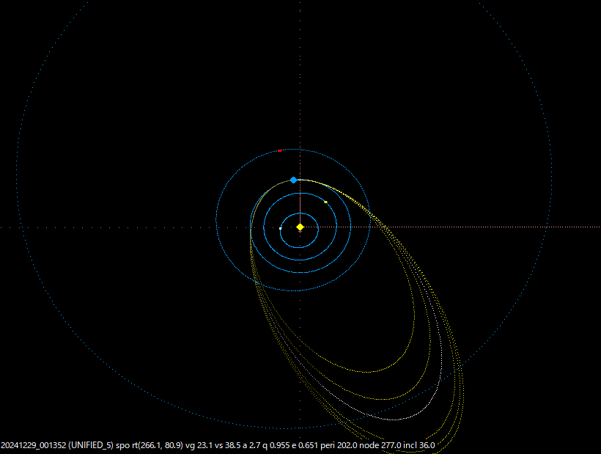
Task: Select the red Mars marker on its orbit
Action: (279, 150)
